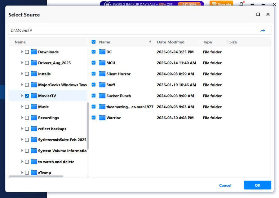Check the Music folder checkbox
This screenshot has width=279, height=198.
pos(27,107)
